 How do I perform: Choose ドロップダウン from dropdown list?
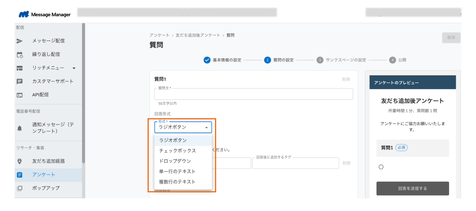tap(183, 161)
